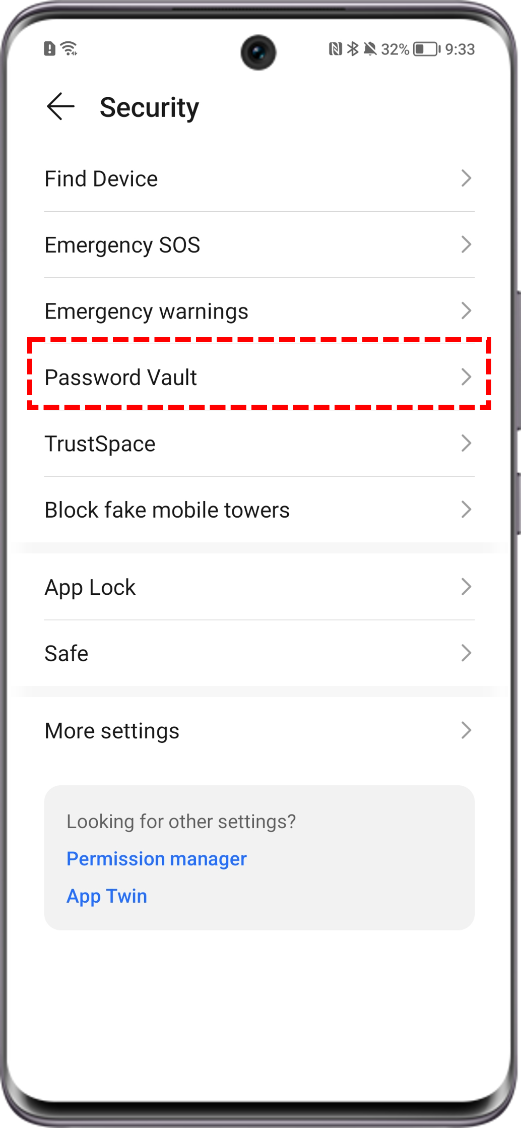Open the Emergency warnings option
The width and height of the screenshot is (521, 1128).
(x=260, y=311)
